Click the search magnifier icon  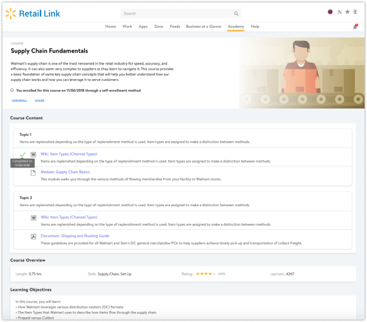[236, 14]
